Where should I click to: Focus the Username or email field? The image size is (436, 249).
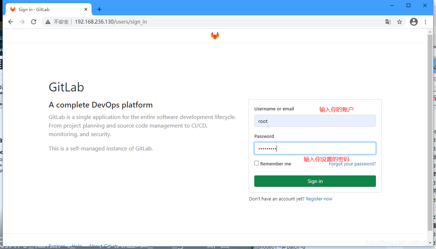coord(315,121)
